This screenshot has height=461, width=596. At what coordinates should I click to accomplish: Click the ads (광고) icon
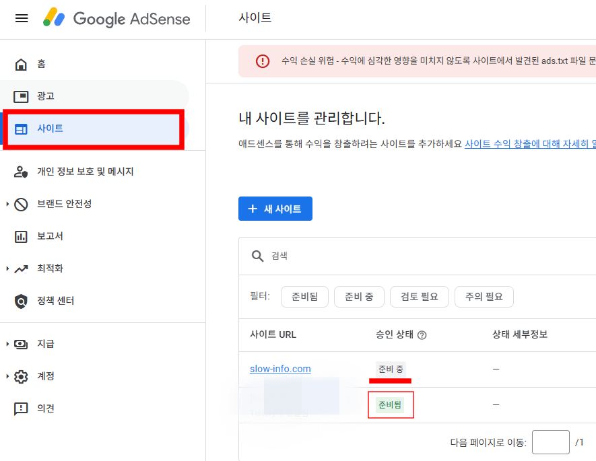click(21, 96)
